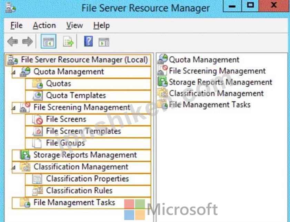290x222 pixels.
Task: Open the Help menu
Action: click(x=101, y=26)
